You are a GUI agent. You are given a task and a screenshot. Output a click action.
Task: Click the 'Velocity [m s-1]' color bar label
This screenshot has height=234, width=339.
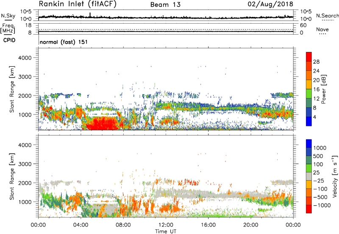click(x=335, y=176)
